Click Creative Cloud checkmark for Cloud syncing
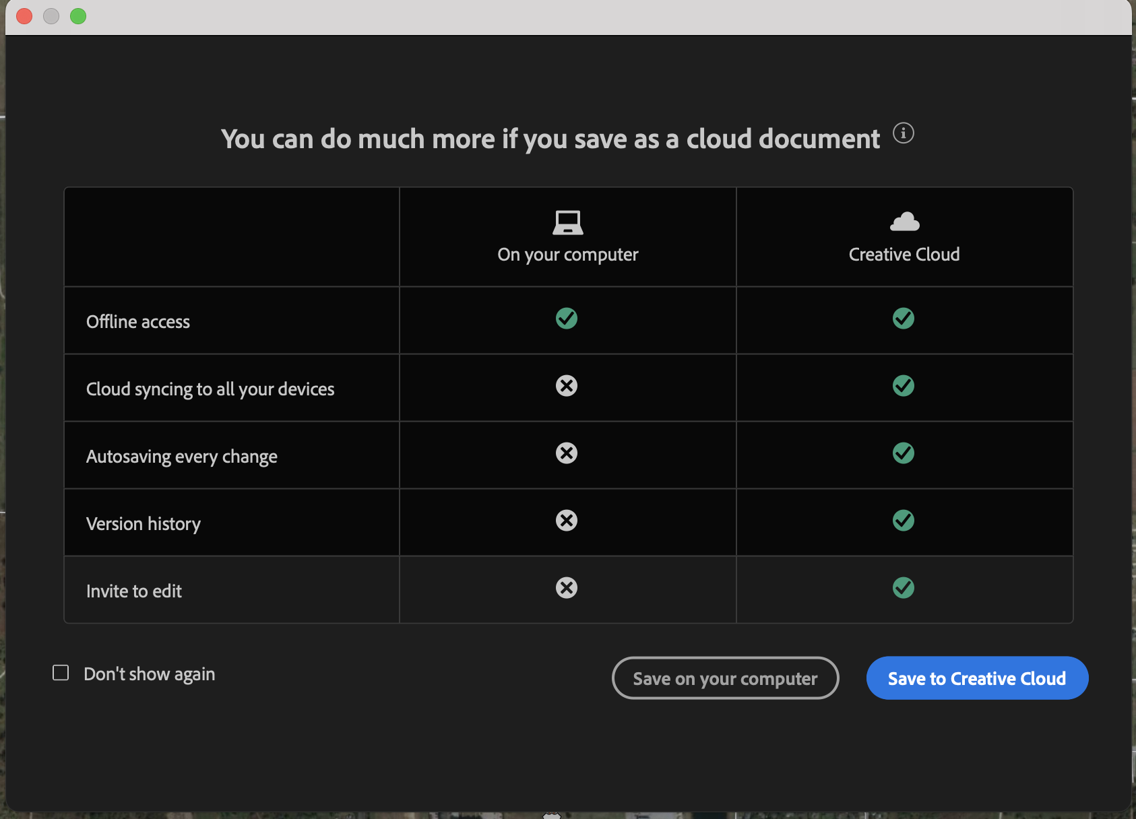 coord(904,386)
